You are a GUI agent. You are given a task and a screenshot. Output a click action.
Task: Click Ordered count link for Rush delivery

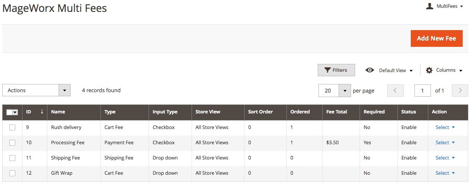[292, 127]
